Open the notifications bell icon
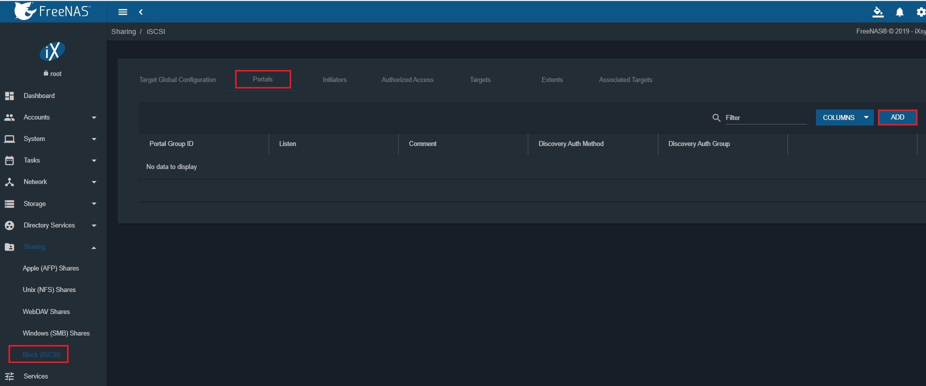The image size is (926, 386). [x=899, y=12]
